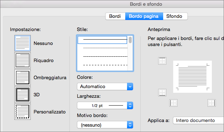Switch to the Bordo pagina tab

(x=144, y=16)
